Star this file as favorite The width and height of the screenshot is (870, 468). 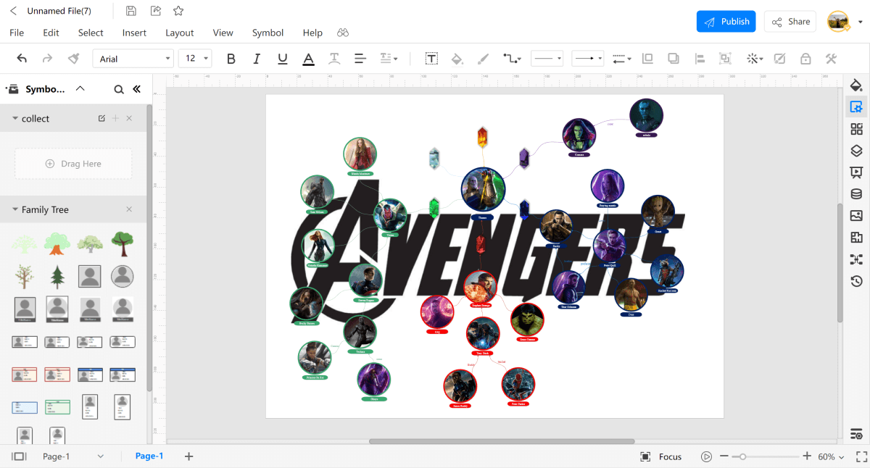tap(178, 11)
